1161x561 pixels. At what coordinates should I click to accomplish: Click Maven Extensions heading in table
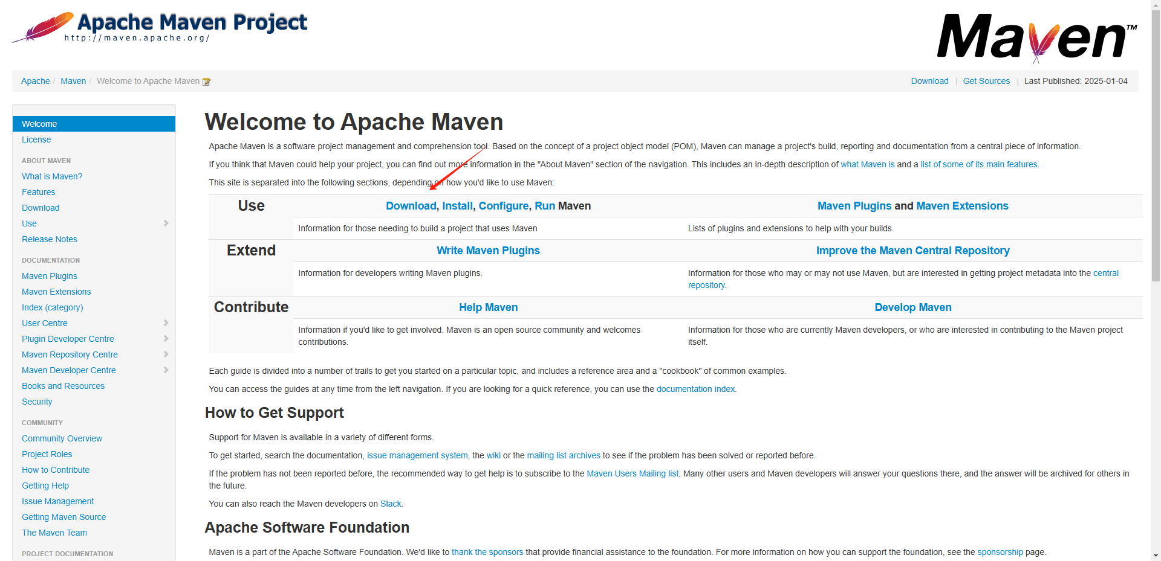point(962,206)
